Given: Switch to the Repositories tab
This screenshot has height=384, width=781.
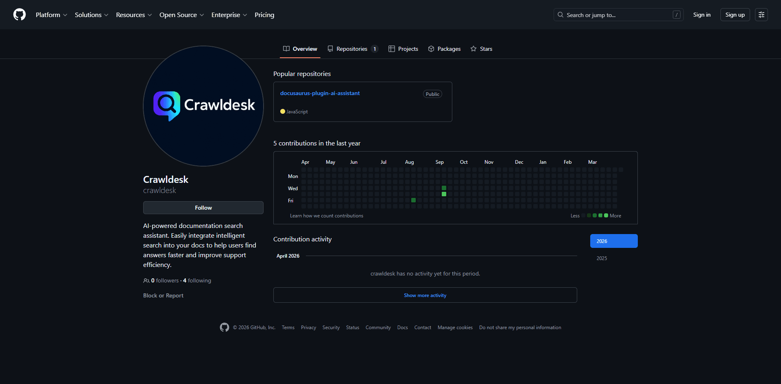Looking at the screenshot, I should coord(353,48).
